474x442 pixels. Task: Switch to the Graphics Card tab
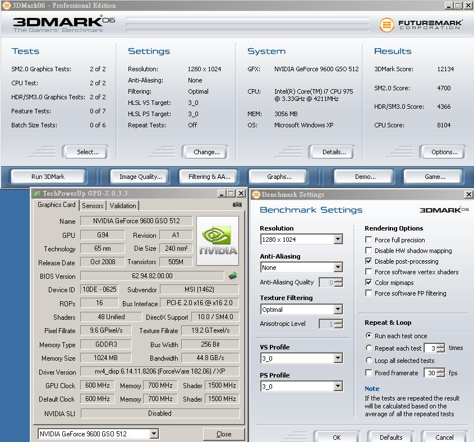(57, 205)
